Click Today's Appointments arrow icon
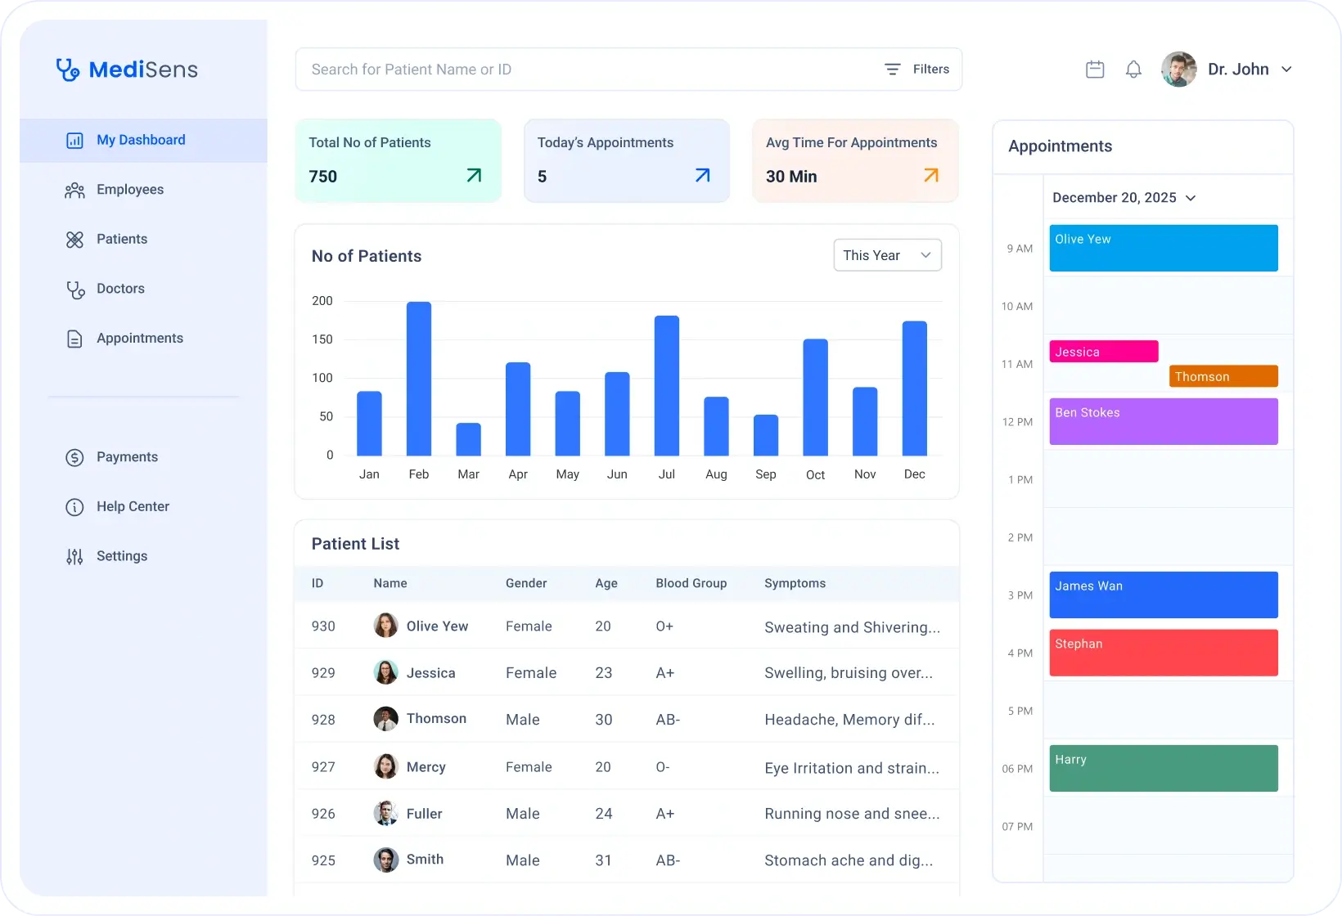Image resolution: width=1342 pixels, height=916 pixels. point(702,175)
